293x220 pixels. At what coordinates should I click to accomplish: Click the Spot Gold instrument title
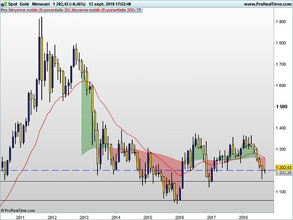click(18, 4)
